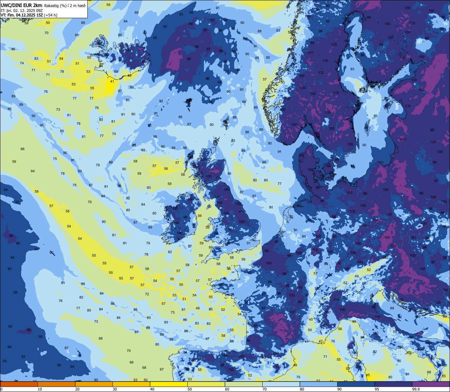Click the '40' label on the color scale
The image size is (450, 392).
tap(152, 389)
